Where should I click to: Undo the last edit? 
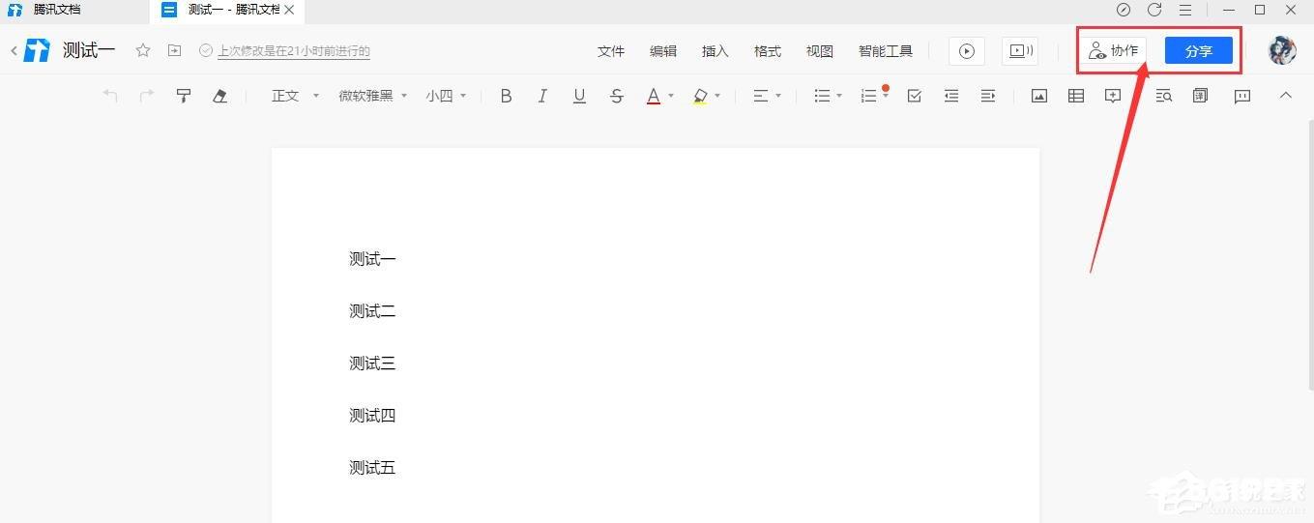tap(110, 96)
